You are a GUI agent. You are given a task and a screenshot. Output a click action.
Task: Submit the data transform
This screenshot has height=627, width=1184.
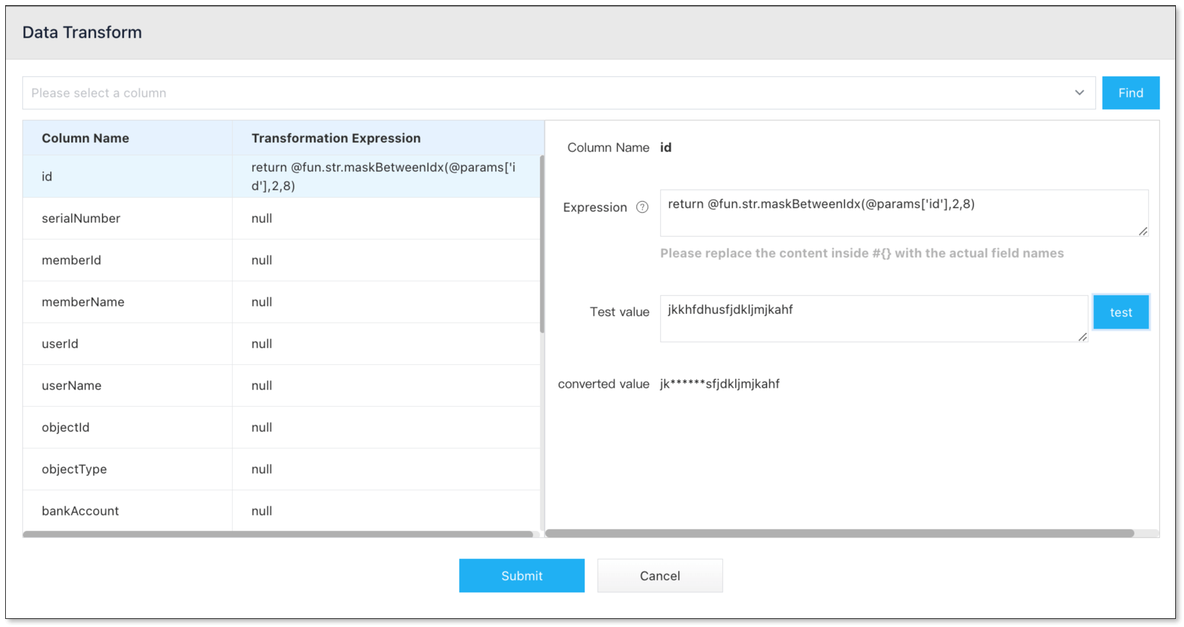(521, 575)
